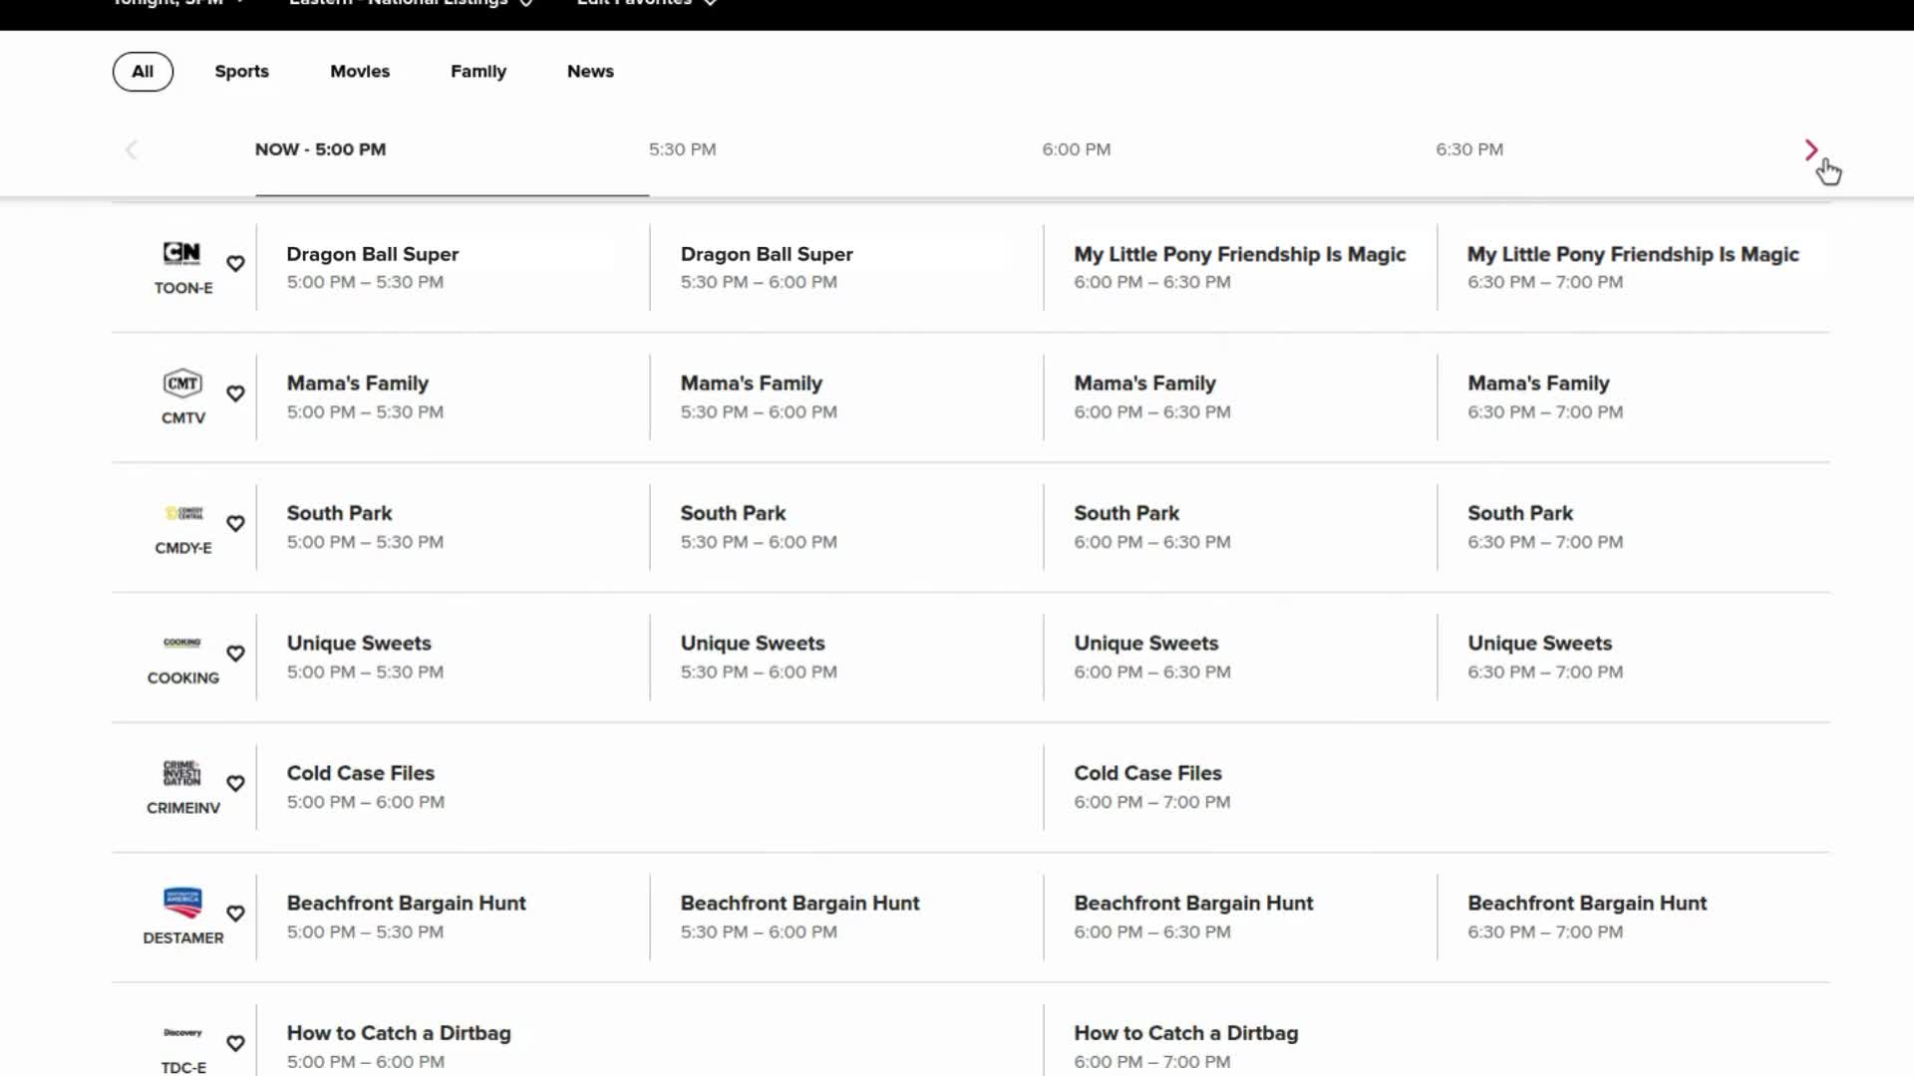
Task: Select the All filter tab
Action: point(143,72)
